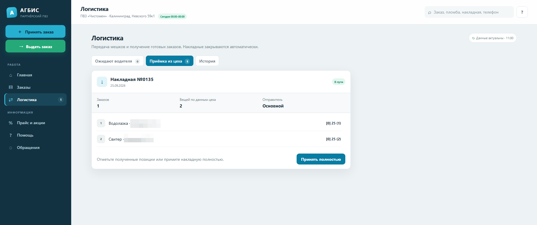Viewport: 537px width, 225px height.
Task: Switch to Ожидают водителя tab
Action: click(118, 61)
